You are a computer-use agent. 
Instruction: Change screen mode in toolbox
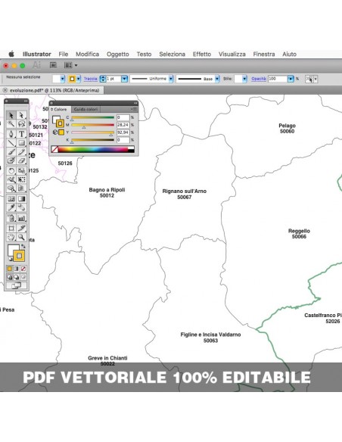(x=17, y=285)
